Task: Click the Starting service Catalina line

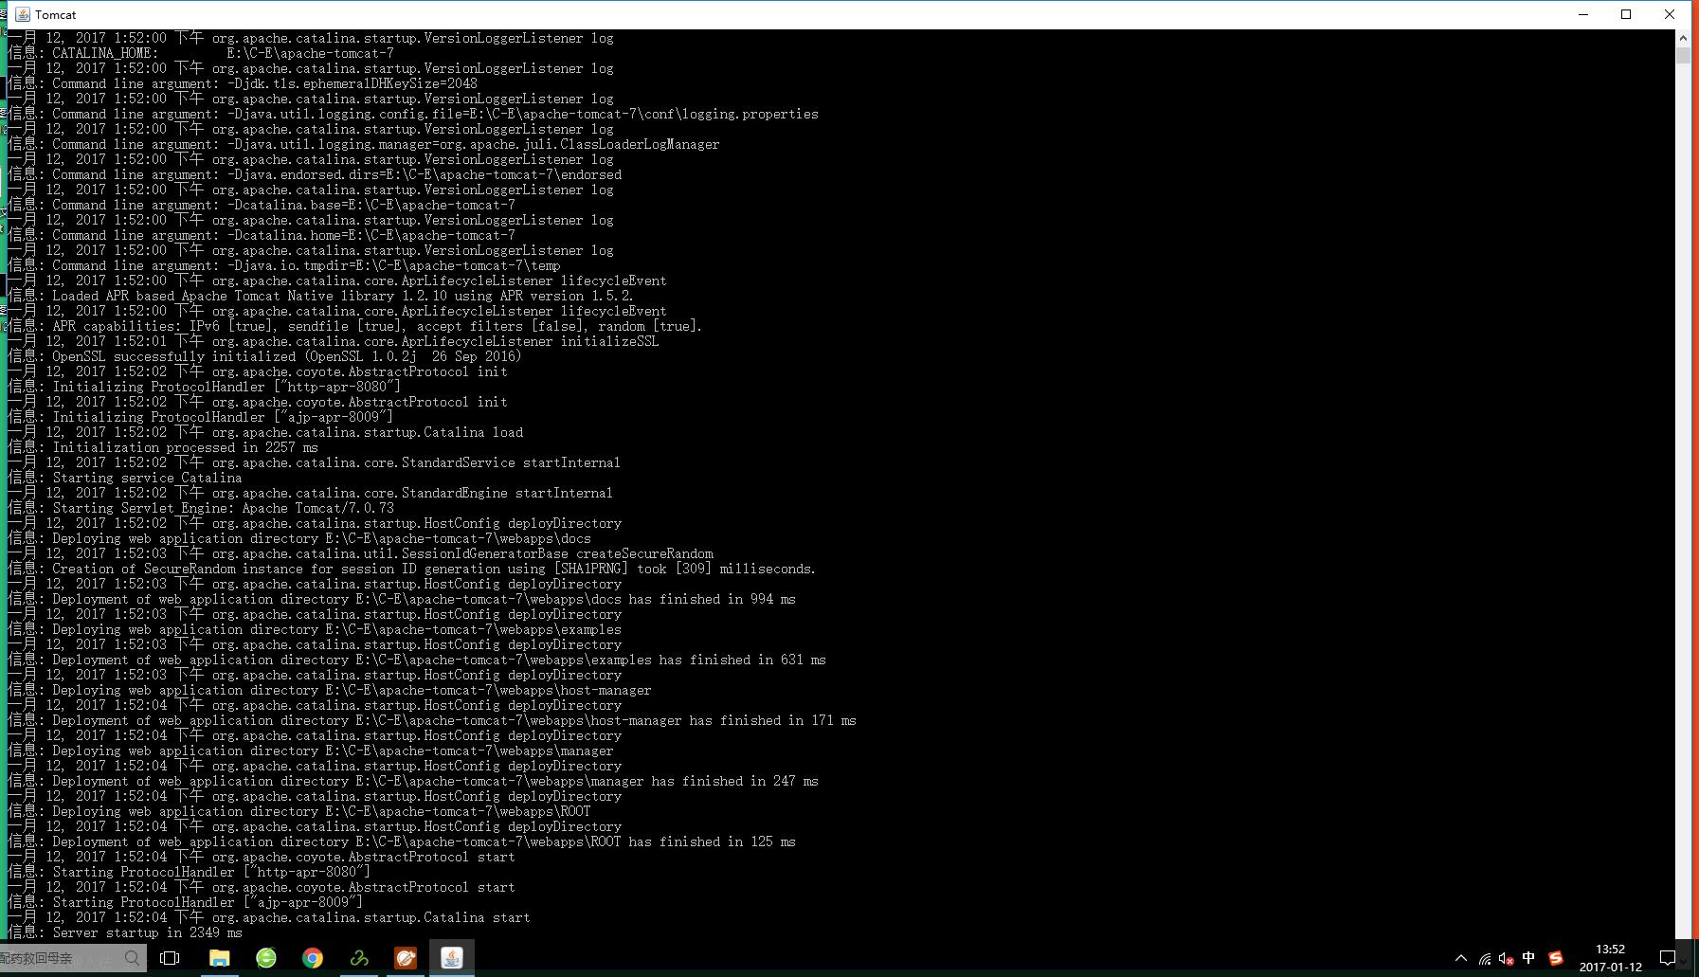Action: pyautogui.click(x=125, y=478)
